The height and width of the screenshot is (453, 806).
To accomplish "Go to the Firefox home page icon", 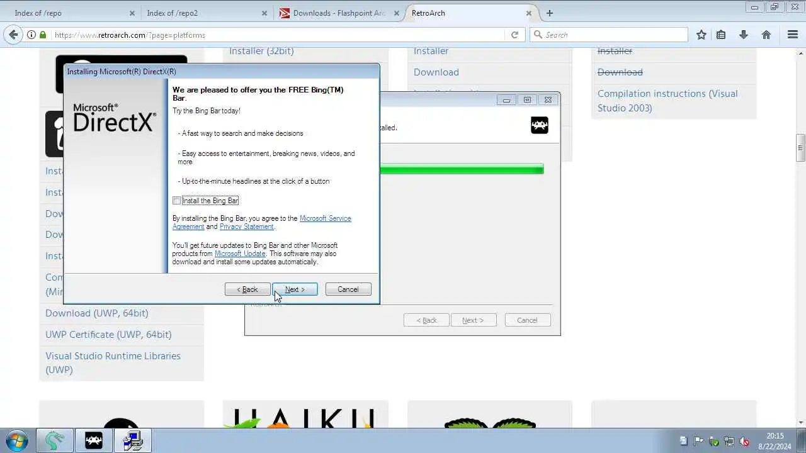I will tap(766, 35).
